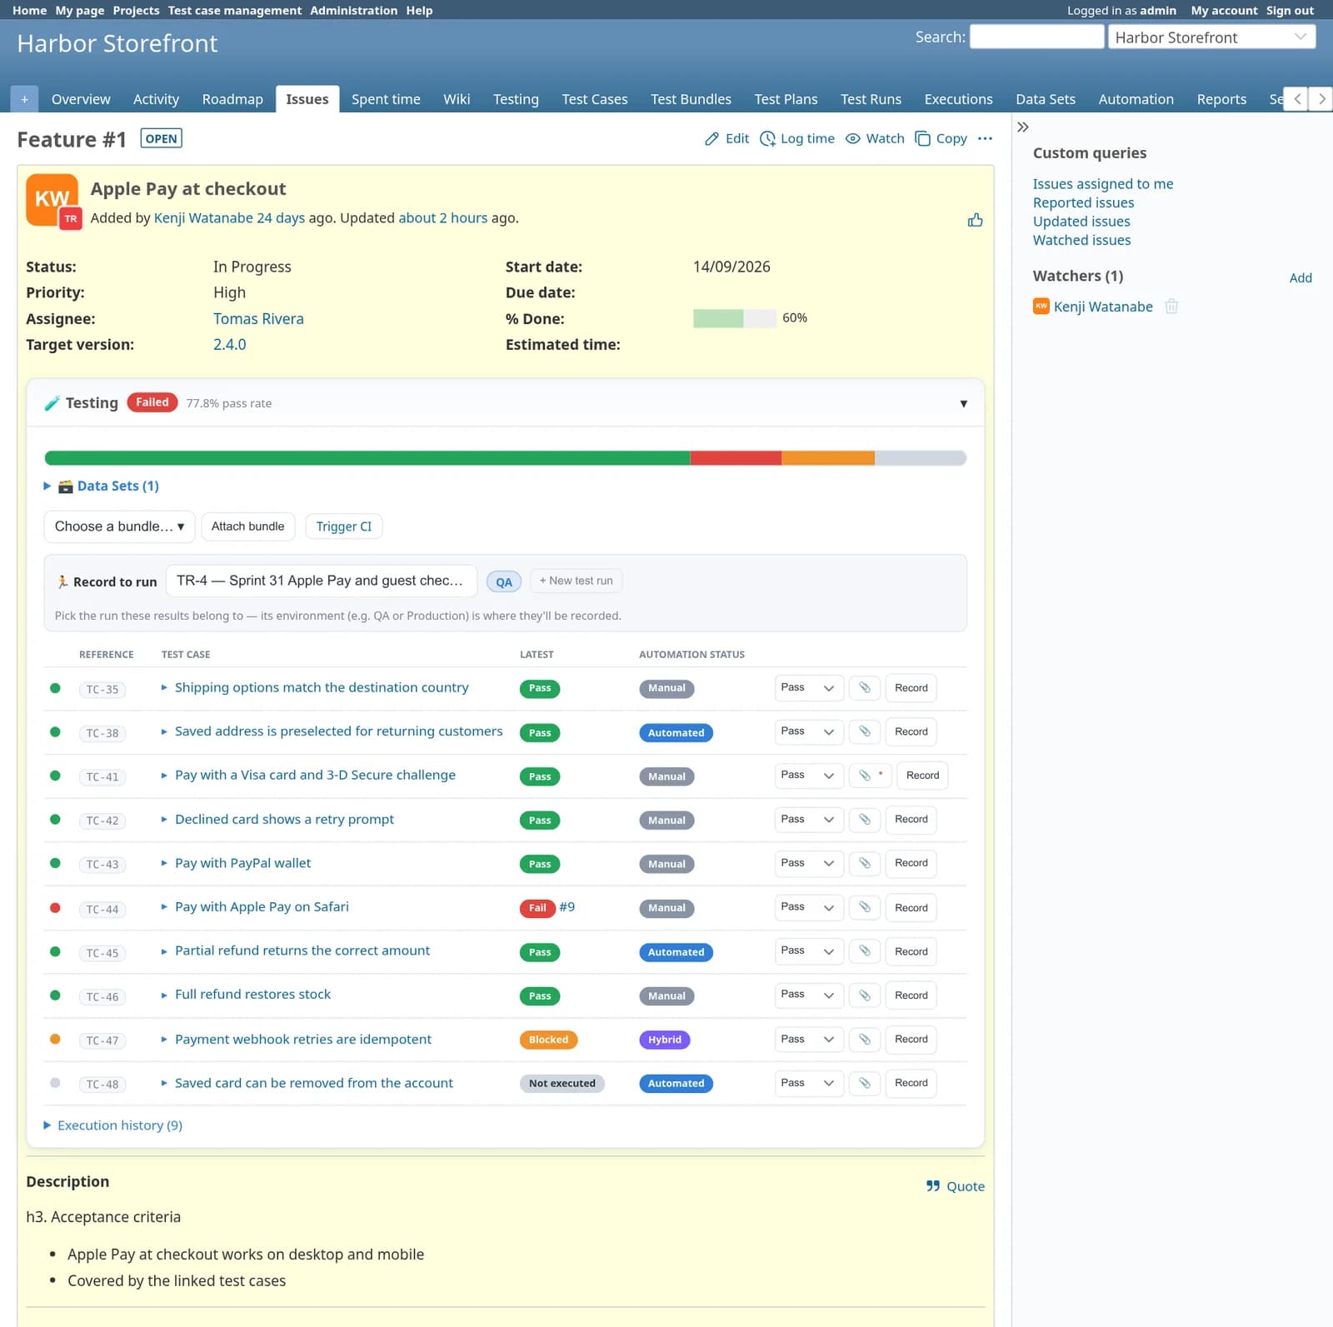Click the 60% done progress bar
The height and width of the screenshot is (1327, 1333).
[734, 318]
